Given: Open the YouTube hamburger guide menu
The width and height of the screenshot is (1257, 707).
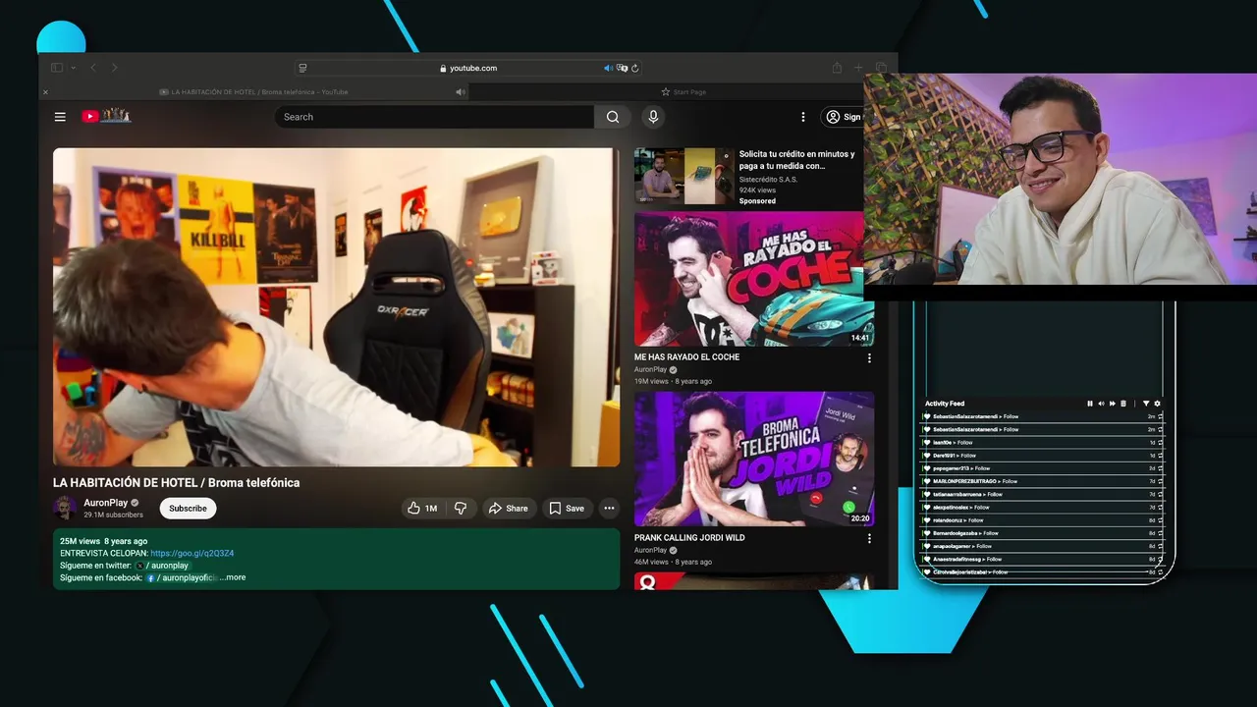Looking at the screenshot, I should pos(60,117).
